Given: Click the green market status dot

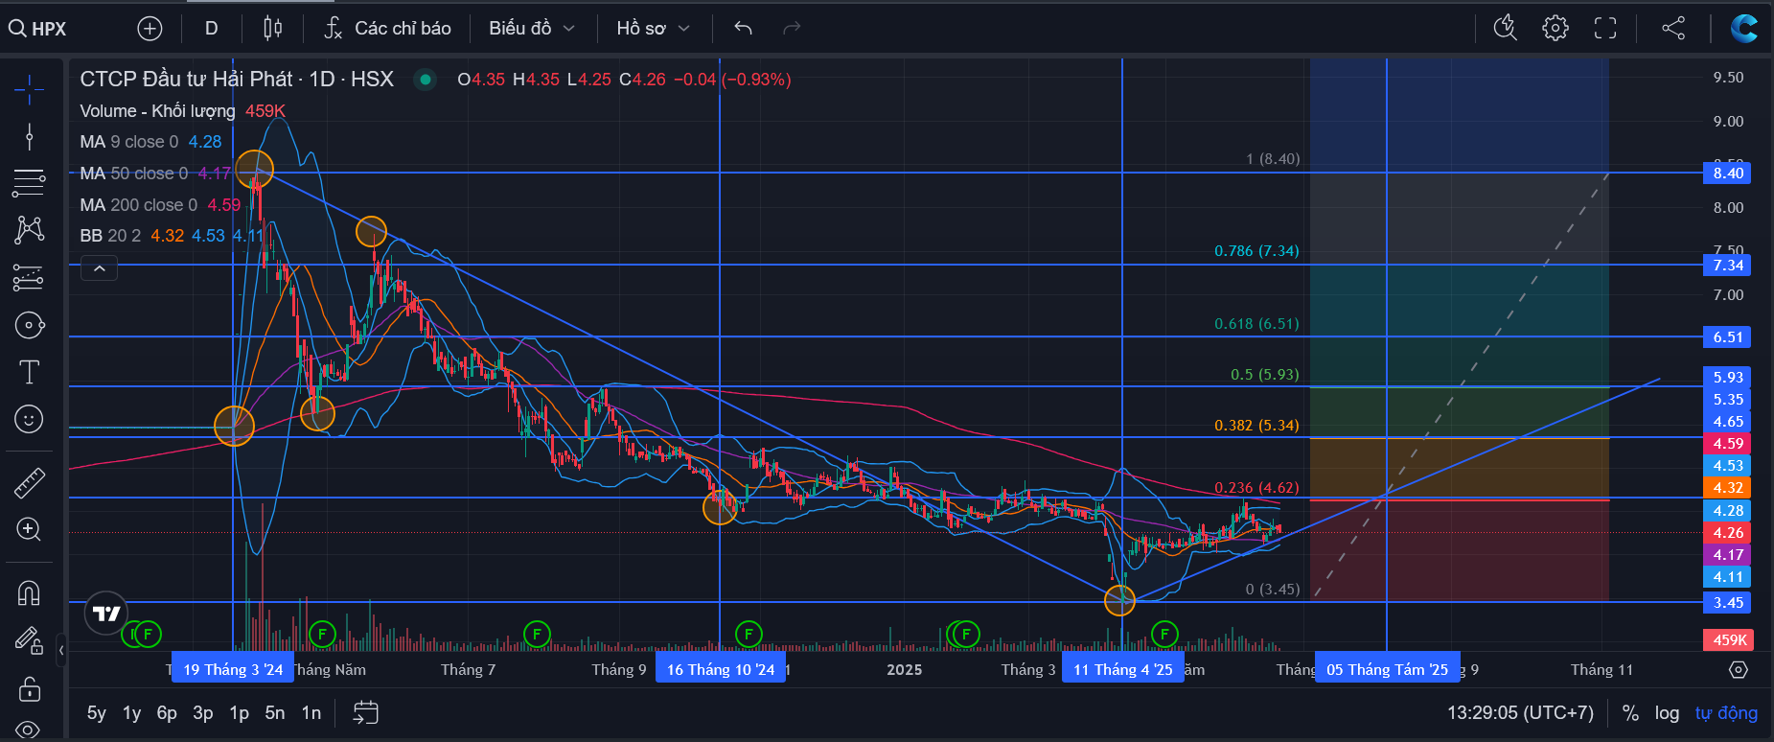Looking at the screenshot, I should coord(426,80).
